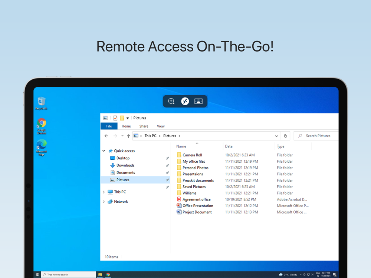This screenshot has width=371, height=278.
Task: Collapse the Quick access tree node
Action: pos(104,151)
